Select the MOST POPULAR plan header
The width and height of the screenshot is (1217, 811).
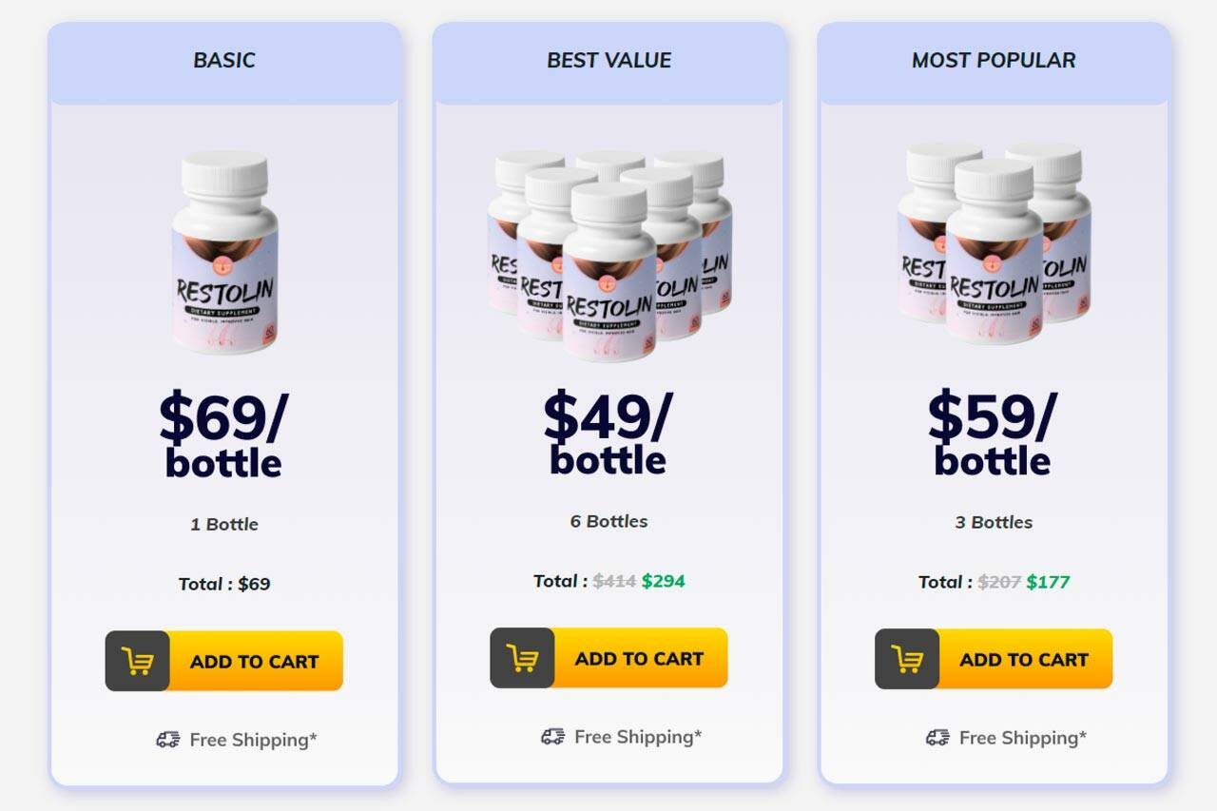(994, 61)
